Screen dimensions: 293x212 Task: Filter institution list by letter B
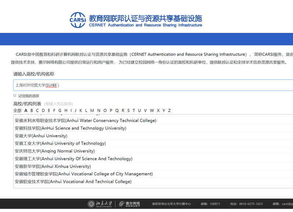coord(32,110)
